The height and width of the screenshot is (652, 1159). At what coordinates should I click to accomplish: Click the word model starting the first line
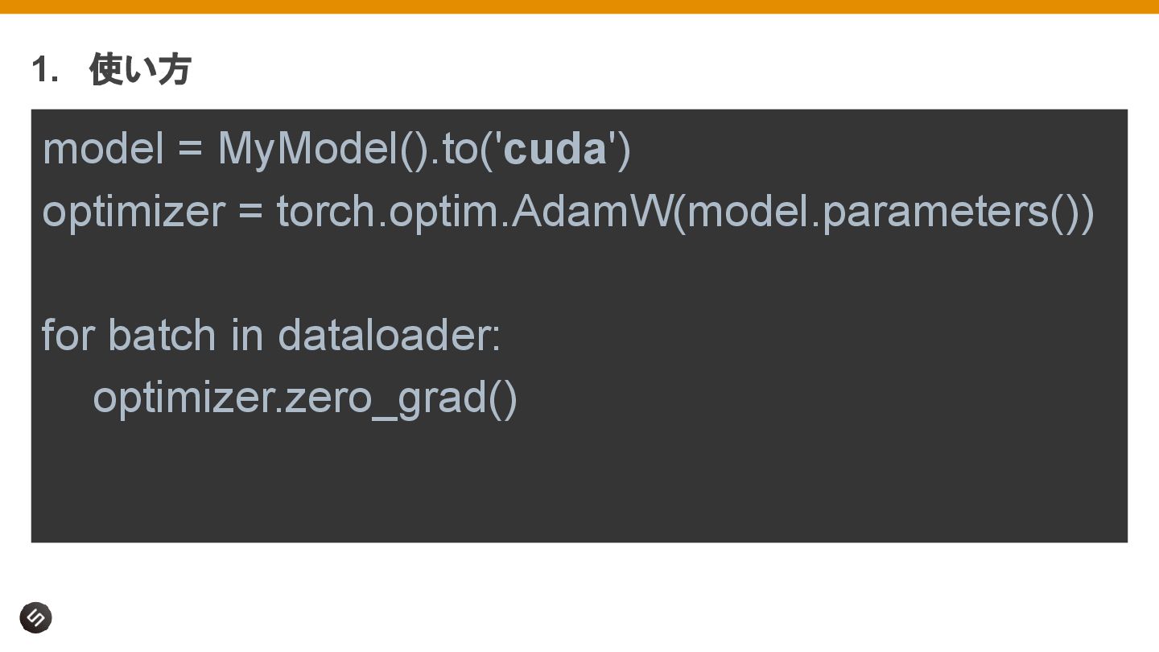coord(103,149)
